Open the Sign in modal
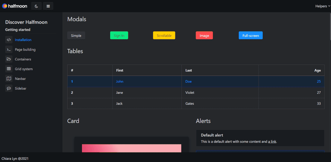 pyautogui.click(x=119, y=35)
